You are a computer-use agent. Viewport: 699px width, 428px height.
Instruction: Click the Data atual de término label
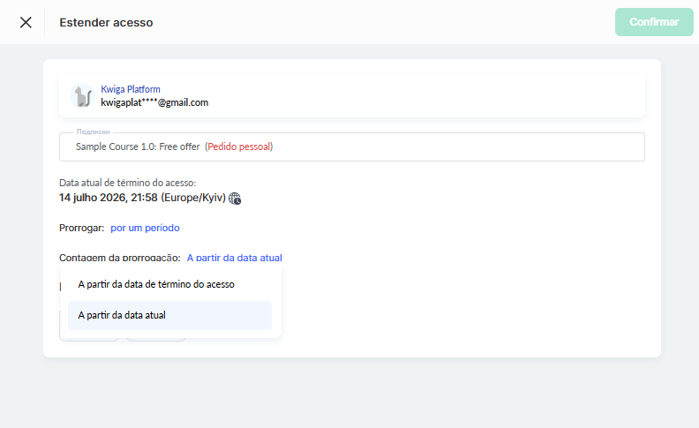coord(127,183)
